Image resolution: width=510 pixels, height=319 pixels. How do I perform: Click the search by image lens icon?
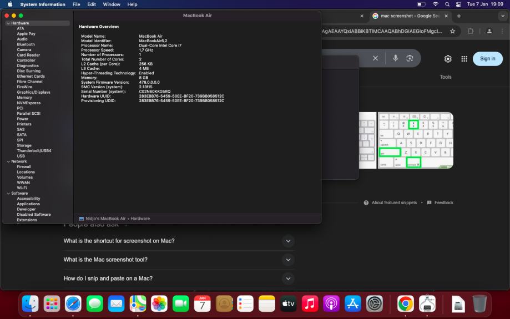(410, 58)
